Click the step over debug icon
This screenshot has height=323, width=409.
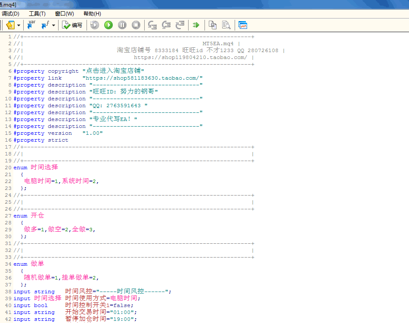166,25
